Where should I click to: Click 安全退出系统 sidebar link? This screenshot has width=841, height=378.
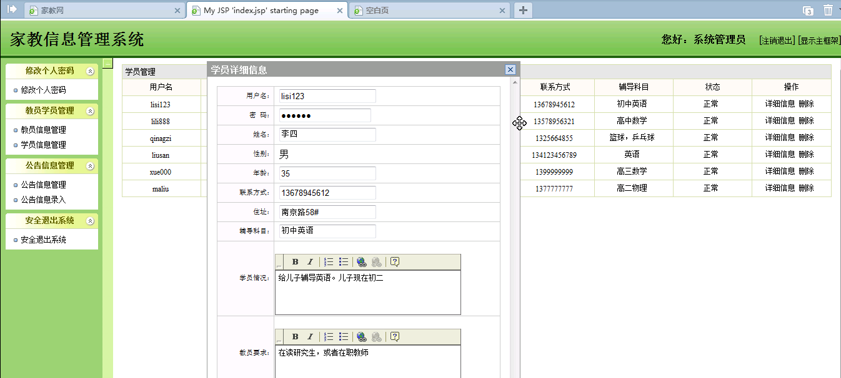pos(43,240)
